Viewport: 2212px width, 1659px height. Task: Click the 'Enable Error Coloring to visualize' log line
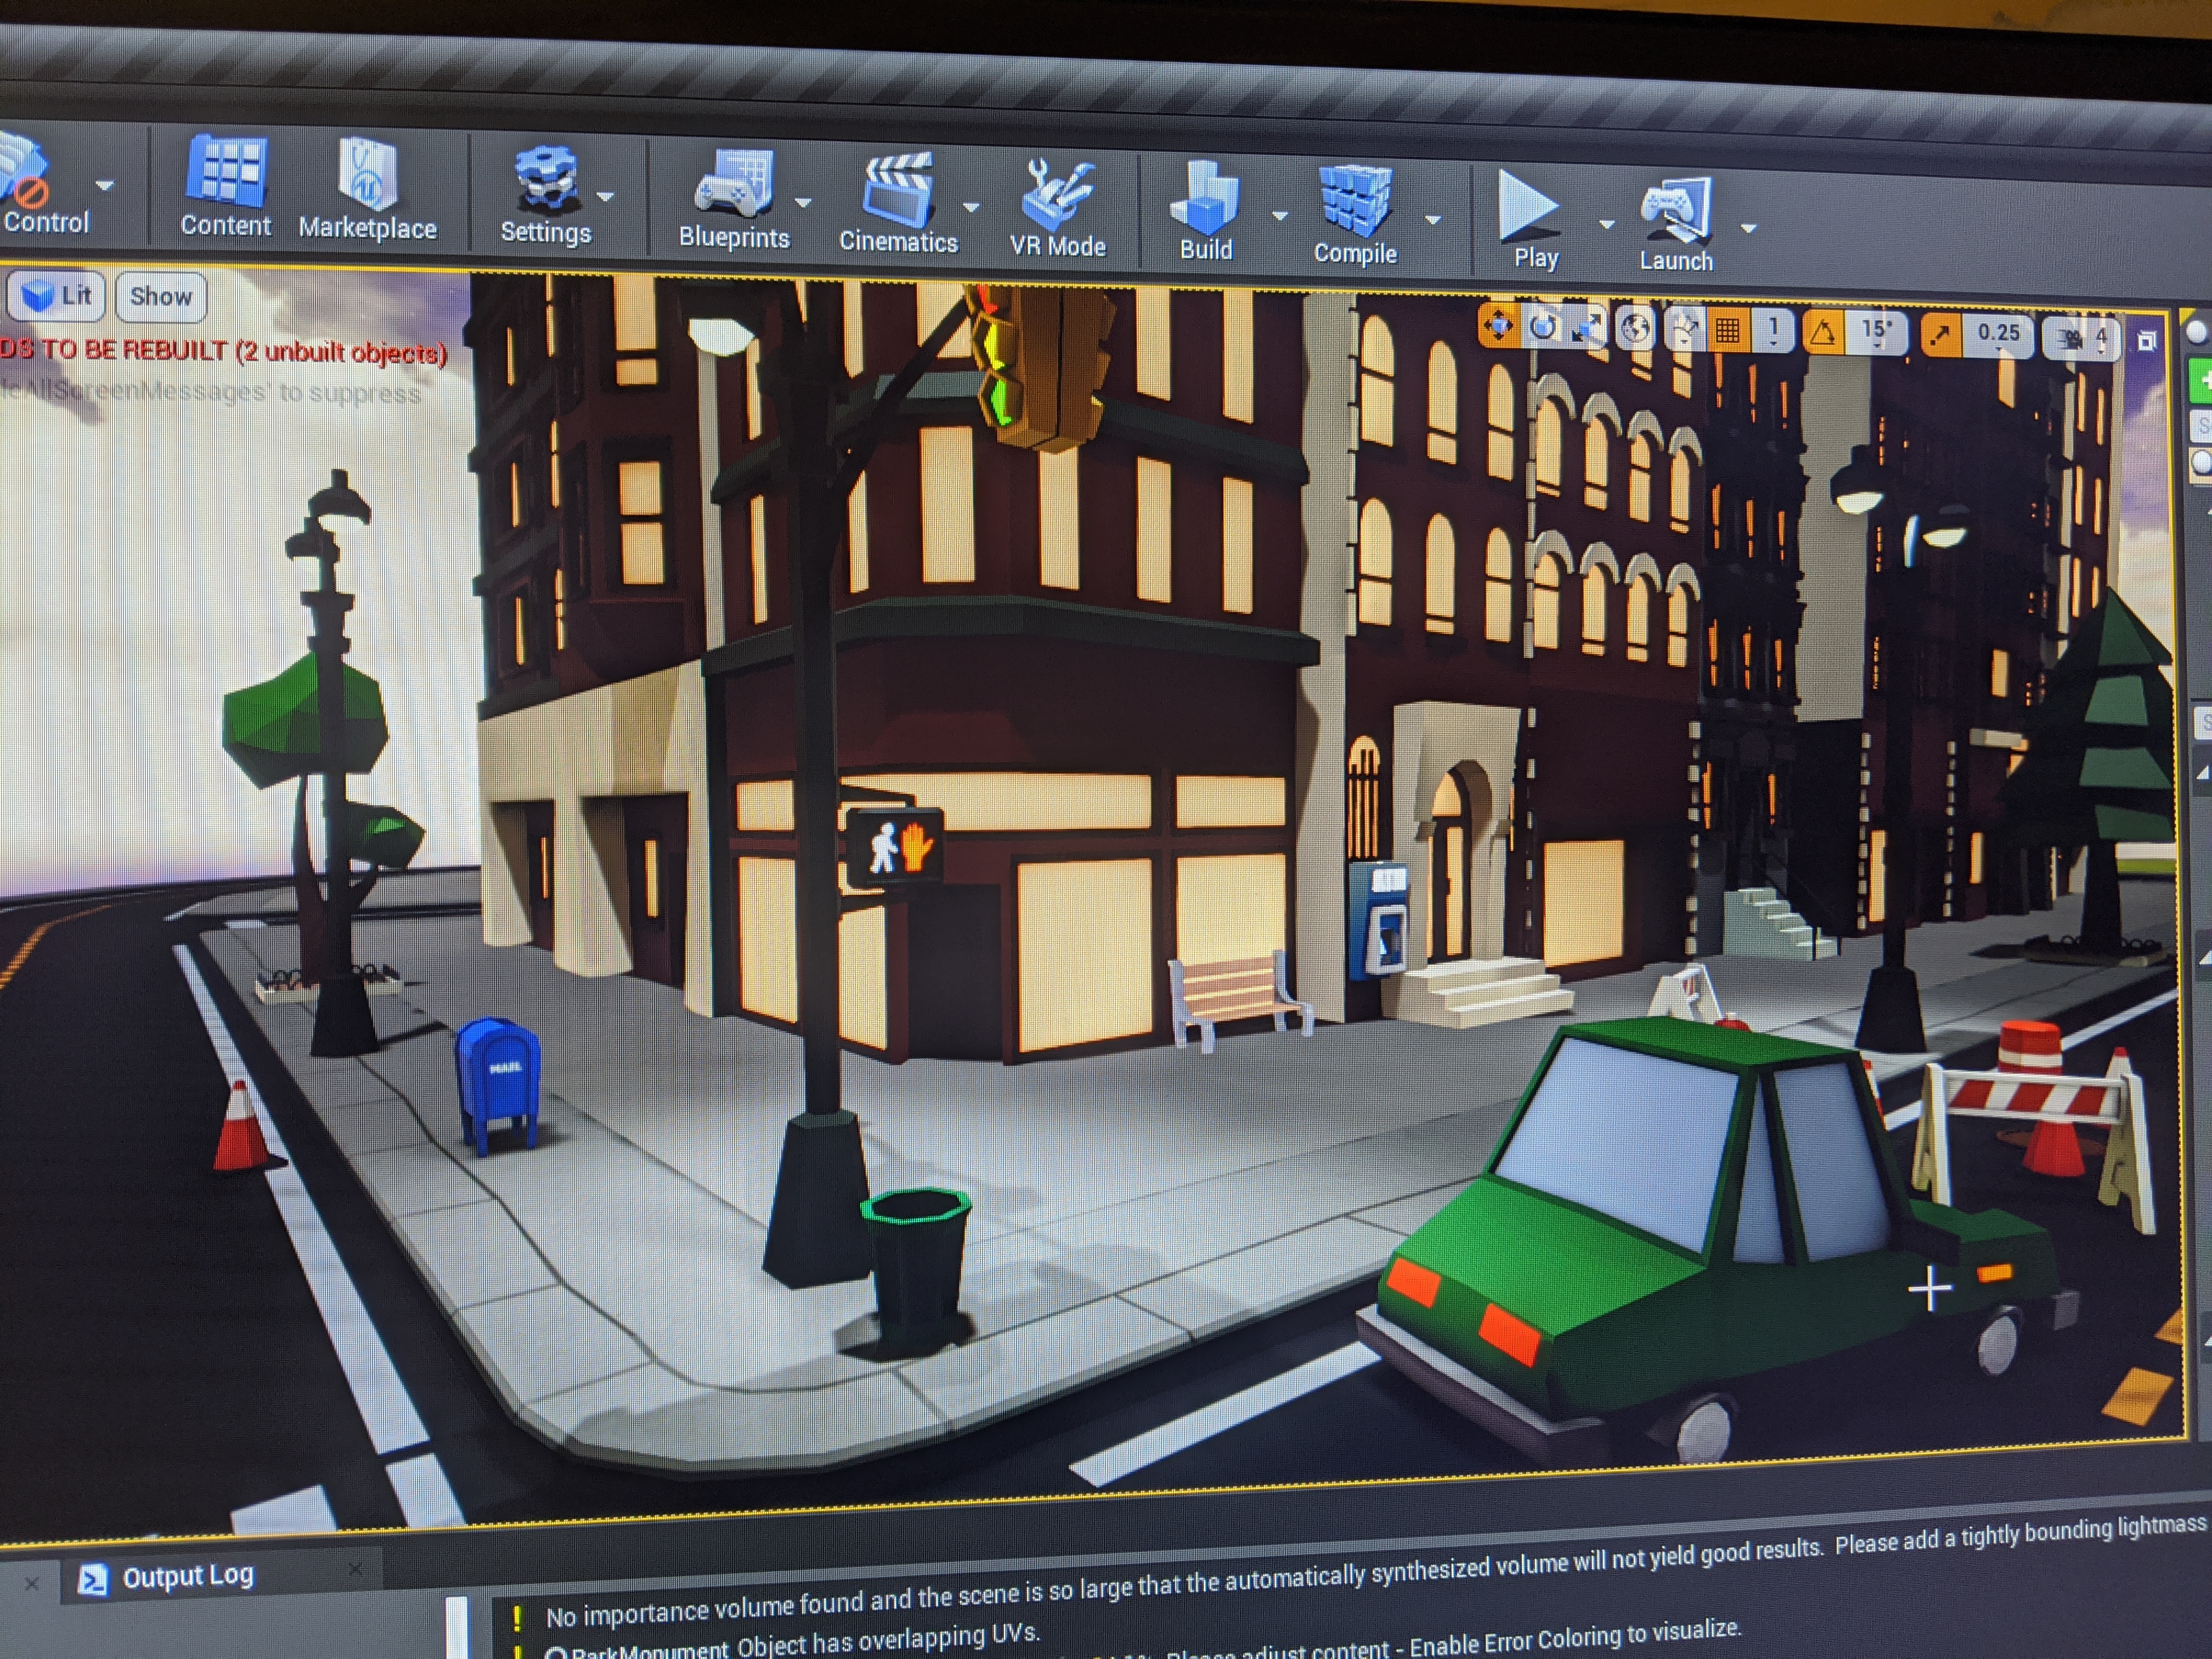(1574, 1637)
